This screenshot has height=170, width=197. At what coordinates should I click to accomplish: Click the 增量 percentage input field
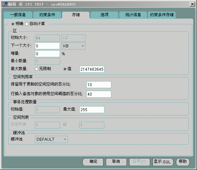(47, 54)
